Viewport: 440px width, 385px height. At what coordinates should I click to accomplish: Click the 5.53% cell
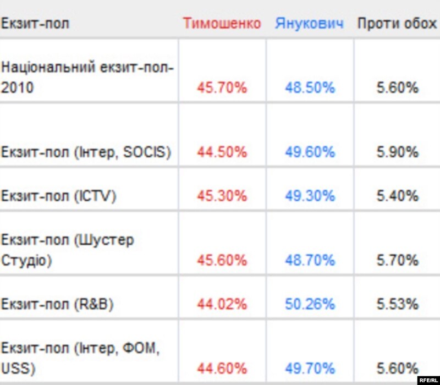pos(398,304)
